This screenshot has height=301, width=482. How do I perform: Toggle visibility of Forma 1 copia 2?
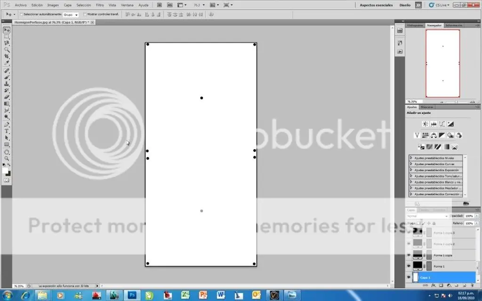click(x=409, y=244)
